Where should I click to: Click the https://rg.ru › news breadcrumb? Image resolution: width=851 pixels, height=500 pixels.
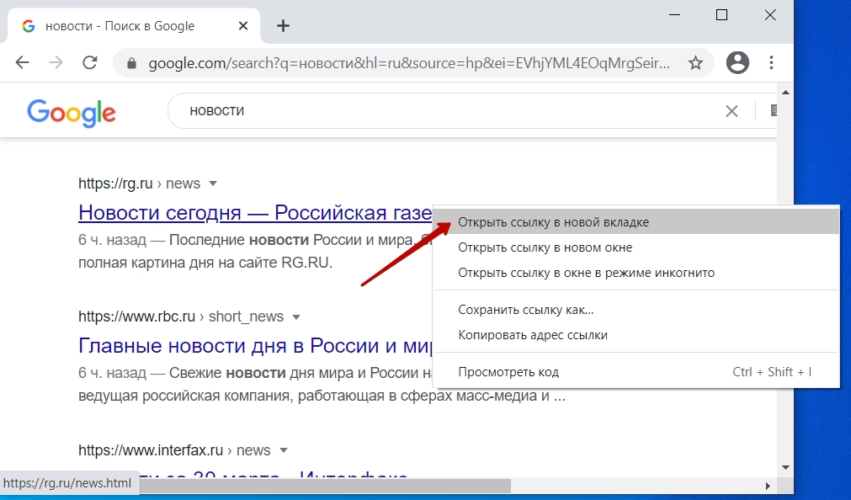[x=139, y=184]
